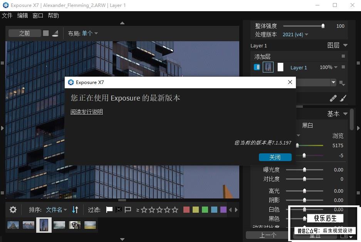Viewport: 361px width, 242px height.
Task: Adjust the 高光 slider
Action: pos(304,191)
